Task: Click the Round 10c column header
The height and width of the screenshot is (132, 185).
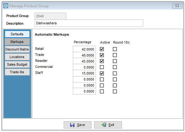Action: point(121,42)
